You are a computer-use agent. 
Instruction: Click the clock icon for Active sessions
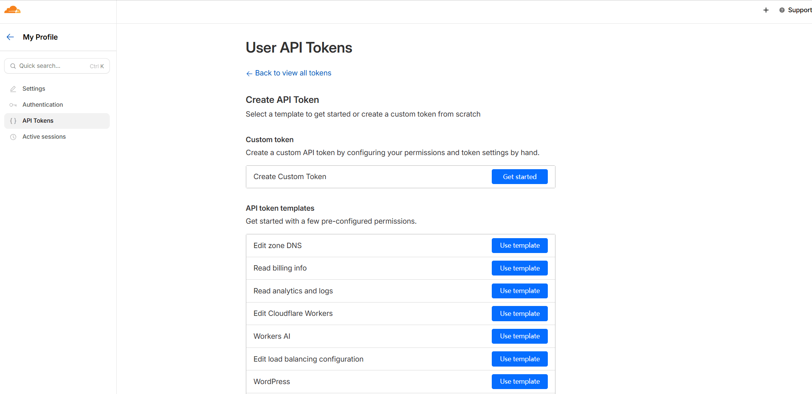[x=13, y=137]
